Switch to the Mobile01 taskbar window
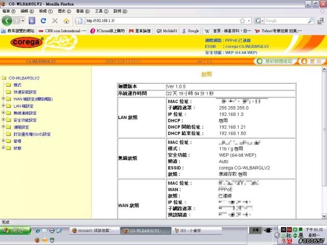 pyautogui.click(x=95, y=231)
